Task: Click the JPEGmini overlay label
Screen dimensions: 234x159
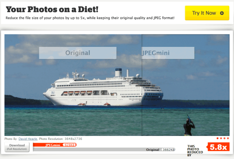Action: (x=168, y=53)
